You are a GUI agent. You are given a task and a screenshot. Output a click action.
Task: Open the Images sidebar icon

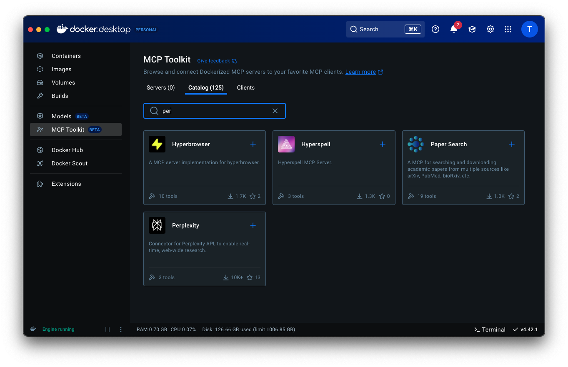coord(40,69)
